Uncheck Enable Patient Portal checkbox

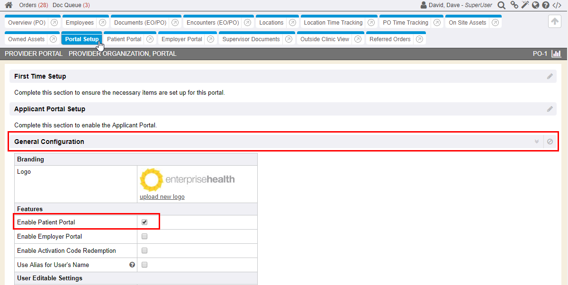(x=144, y=222)
